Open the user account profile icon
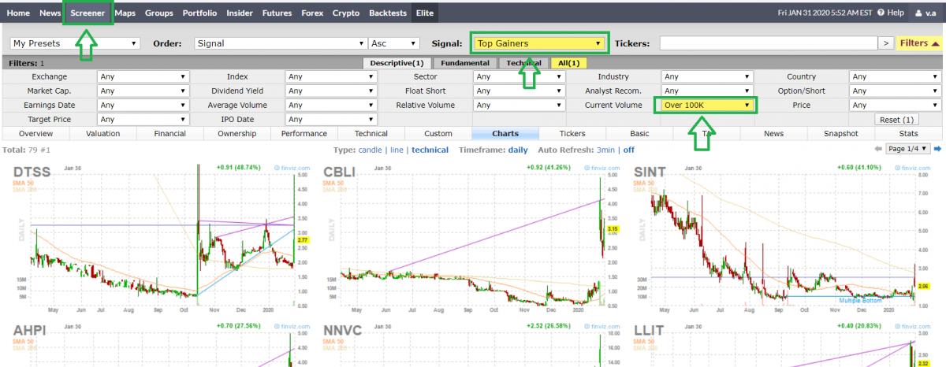 point(918,13)
